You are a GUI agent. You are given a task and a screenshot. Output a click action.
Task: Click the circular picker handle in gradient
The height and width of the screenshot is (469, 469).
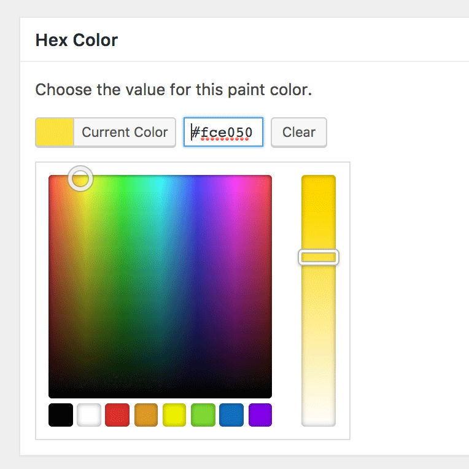pos(80,179)
